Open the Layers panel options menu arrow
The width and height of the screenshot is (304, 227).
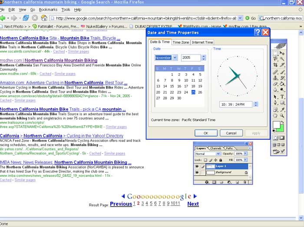[x=250, y=148]
